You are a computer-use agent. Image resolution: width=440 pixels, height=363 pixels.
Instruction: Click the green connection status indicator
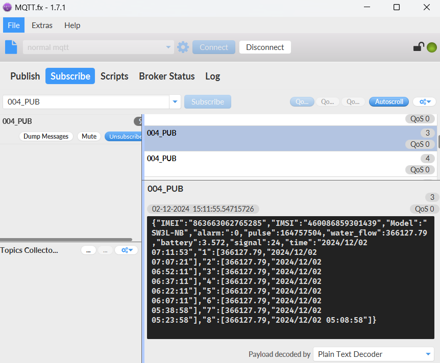pos(432,47)
